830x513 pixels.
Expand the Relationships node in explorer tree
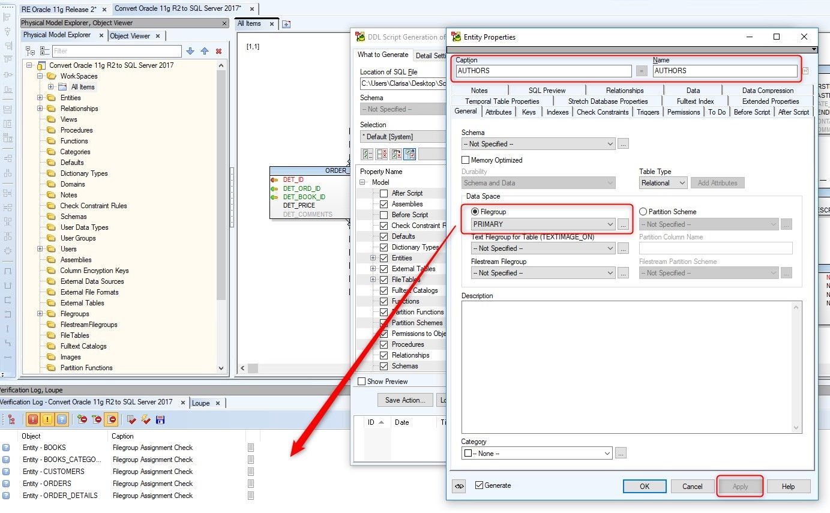pyautogui.click(x=40, y=109)
